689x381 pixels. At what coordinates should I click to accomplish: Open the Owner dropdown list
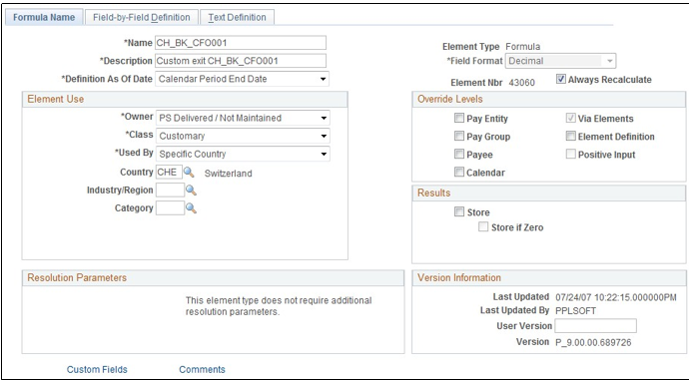pyautogui.click(x=243, y=118)
